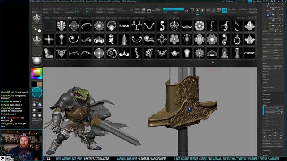Choose the daisy rosette ornament brush
This screenshot has width=287, height=161.
[99, 26]
